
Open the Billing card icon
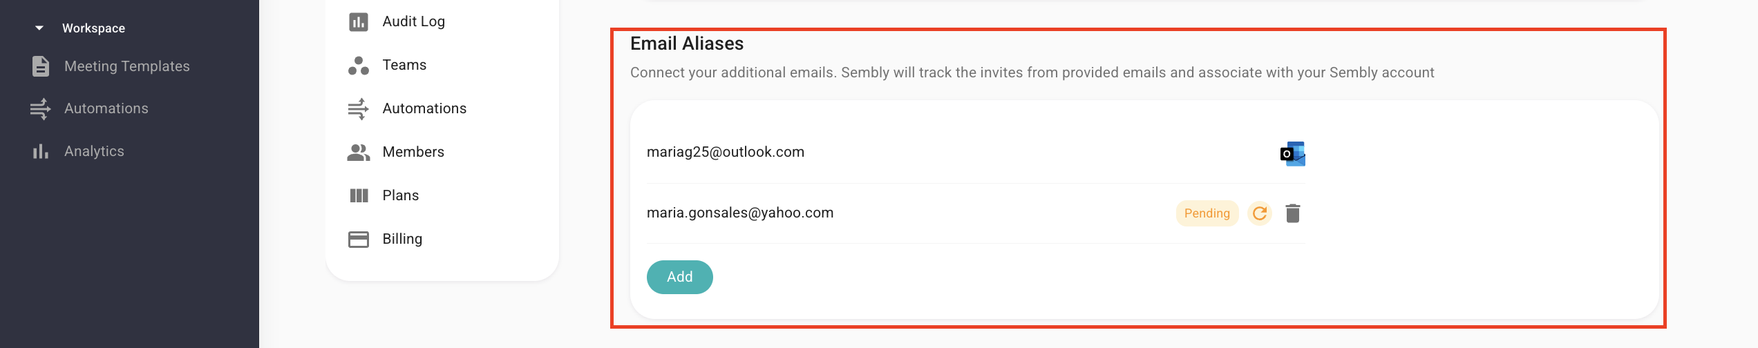coord(359,239)
